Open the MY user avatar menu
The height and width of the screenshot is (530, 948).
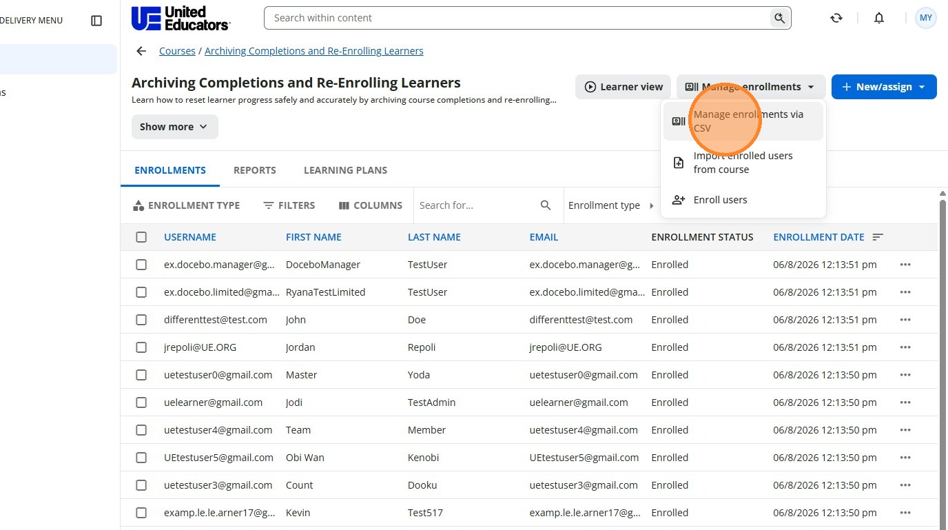[x=926, y=18]
